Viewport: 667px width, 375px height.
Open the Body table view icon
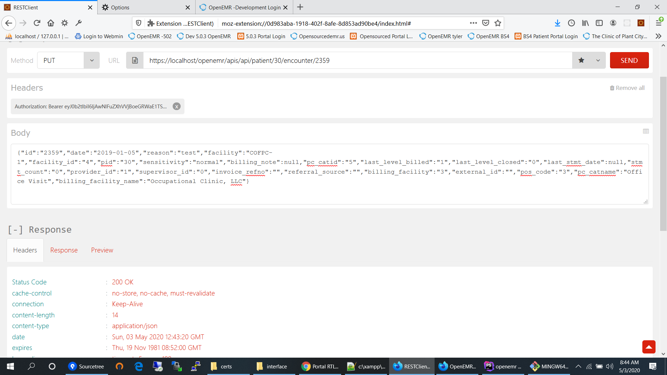(646, 131)
